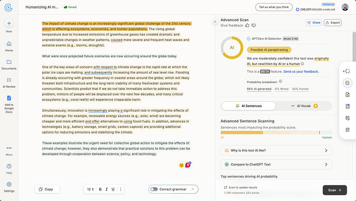Click info icon next to 'rewritten by AI or a human'
356x201 pixels.
coord(302,64)
